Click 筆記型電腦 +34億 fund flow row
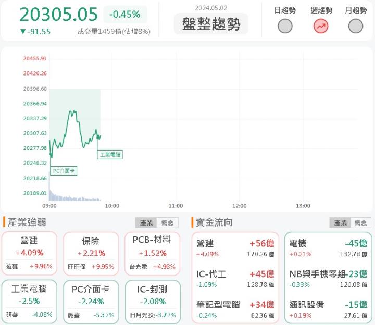The image size is (375, 325). pos(235,308)
